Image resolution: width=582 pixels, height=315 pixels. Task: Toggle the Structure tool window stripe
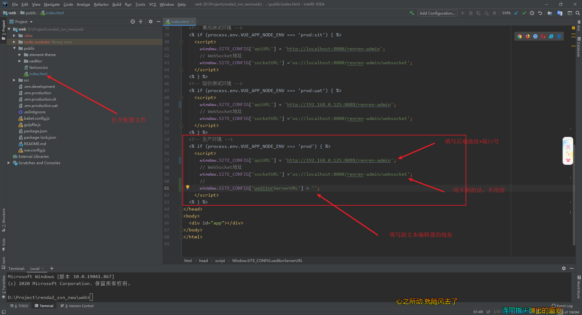click(x=3, y=220)
